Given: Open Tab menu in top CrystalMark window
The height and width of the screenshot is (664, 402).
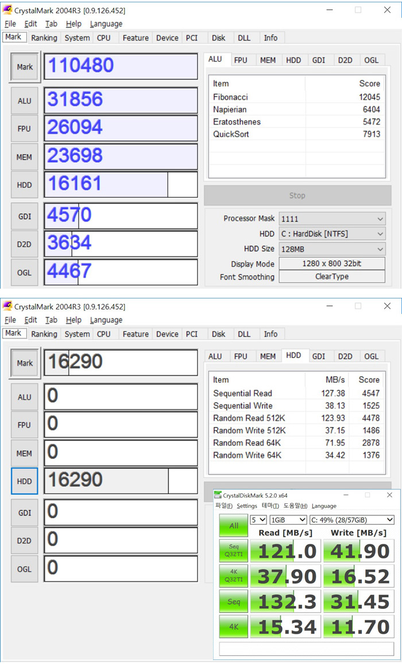Looking at the screenshot, I should click(51, 24).
